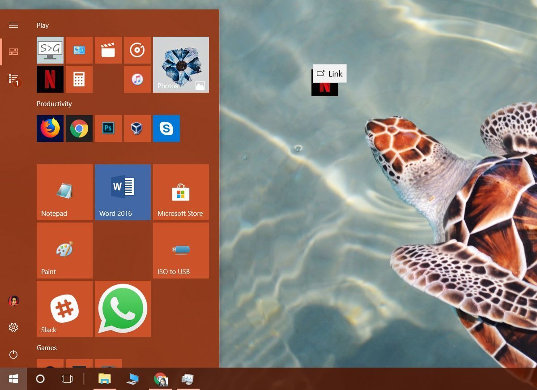Launch iTunes from the Play group
The image size is (537, 390).
click(137, 79)
